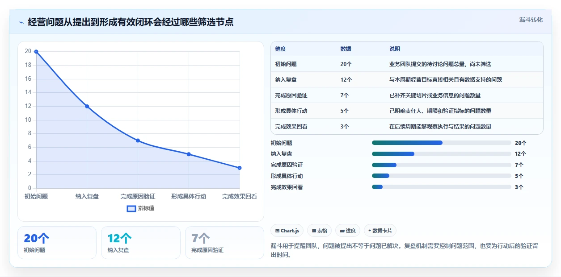Select the 初始问题 cell in table
This screenshot has height=277, width=561.
(286, 64)
